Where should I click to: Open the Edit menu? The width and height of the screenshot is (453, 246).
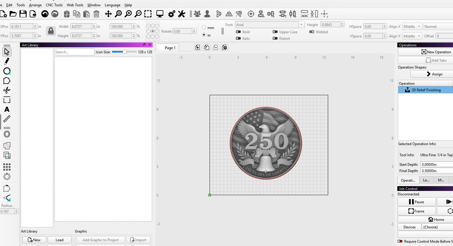point(9,5)
